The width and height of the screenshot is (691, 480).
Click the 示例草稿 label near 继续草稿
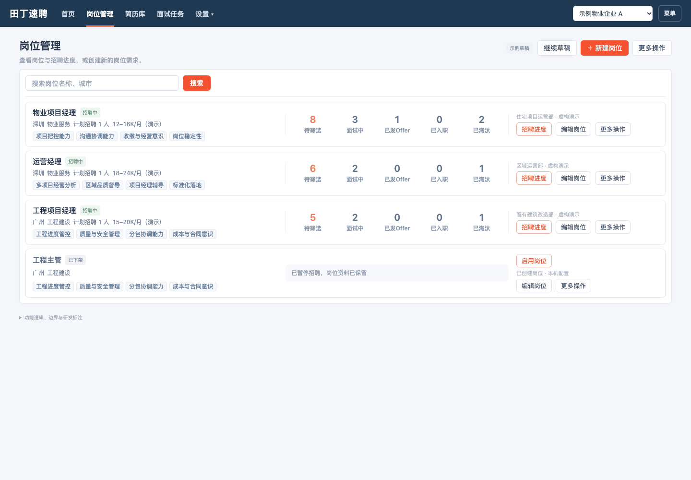520,48
